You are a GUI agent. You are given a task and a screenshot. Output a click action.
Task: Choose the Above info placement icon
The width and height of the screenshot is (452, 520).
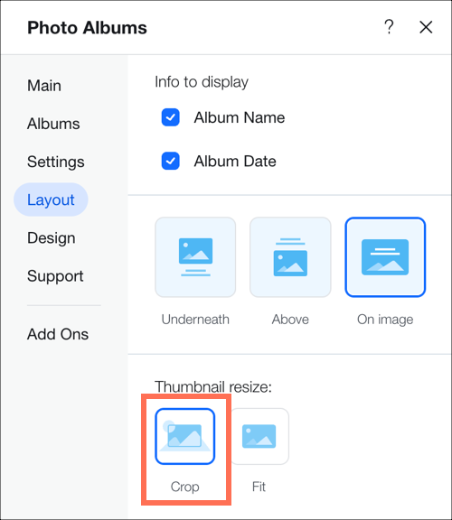click(x=290, y=257)
